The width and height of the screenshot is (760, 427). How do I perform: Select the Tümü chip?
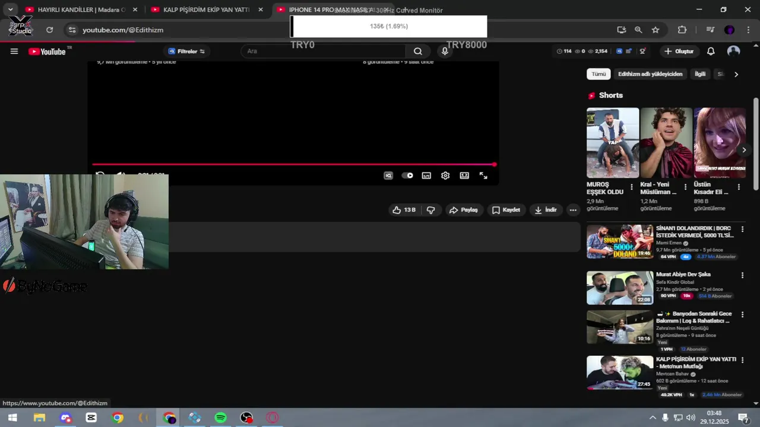click(x=598, y=74)
